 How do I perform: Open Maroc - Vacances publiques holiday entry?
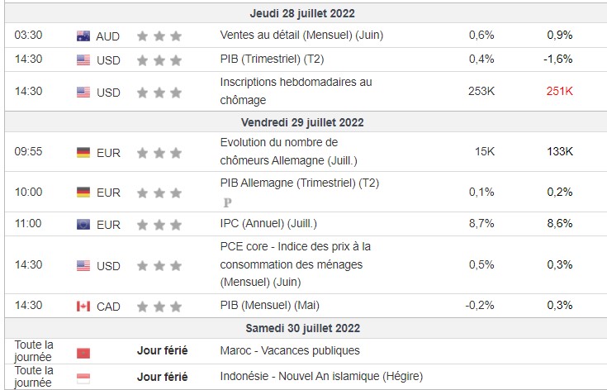tap(290, 350)
